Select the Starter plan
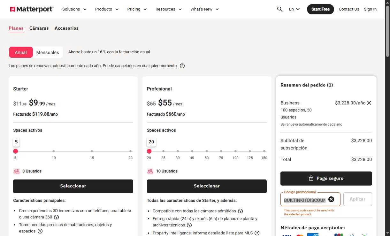The width and height of the screenshot is (390, 236). (73, 186)
